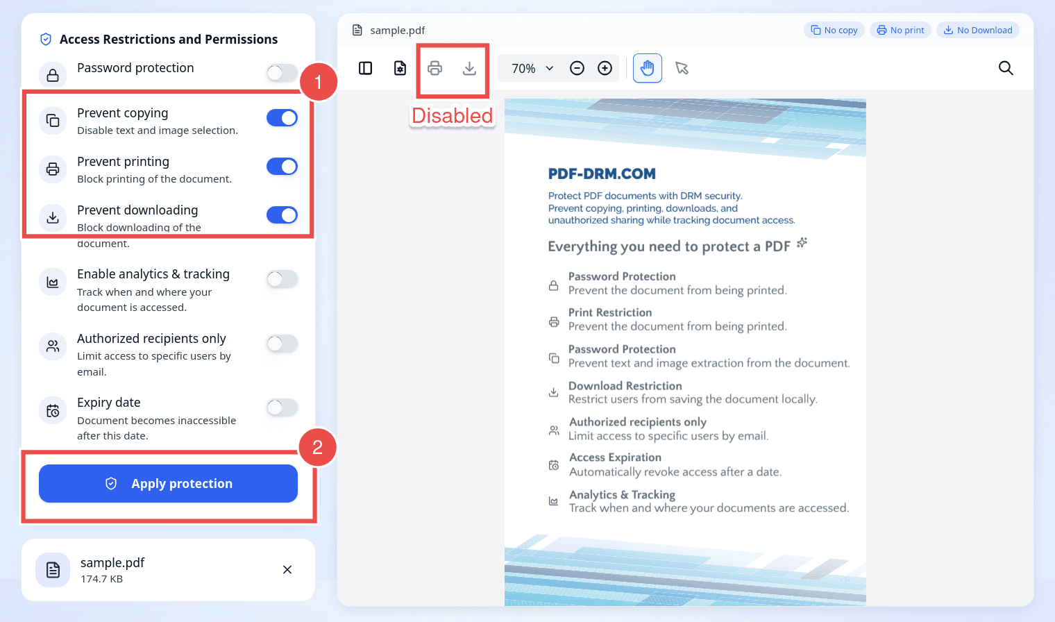Enable analytics & tracking toggle
This screenshot has height=622, width=1055.
(x=282, y=279)
